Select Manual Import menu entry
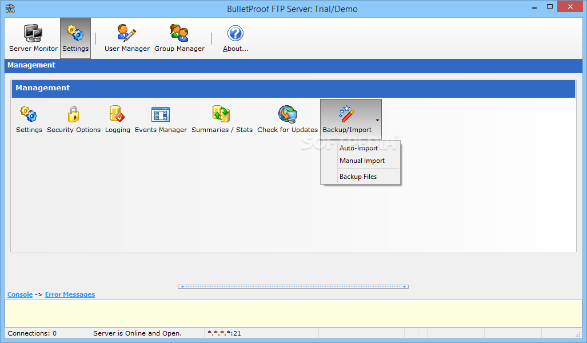The image size is (587, 343). coord(361,161)
